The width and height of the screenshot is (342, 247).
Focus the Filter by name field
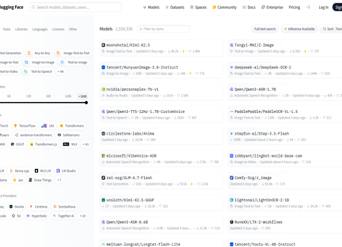click(164, 29)
